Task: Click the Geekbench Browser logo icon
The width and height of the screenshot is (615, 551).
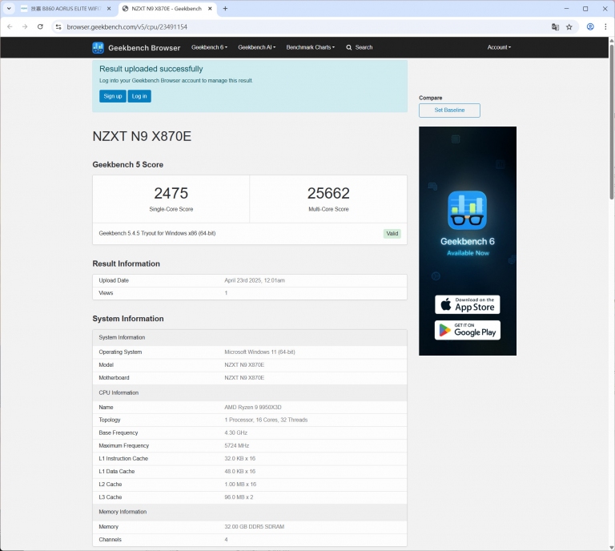Action: coord(98,47)
